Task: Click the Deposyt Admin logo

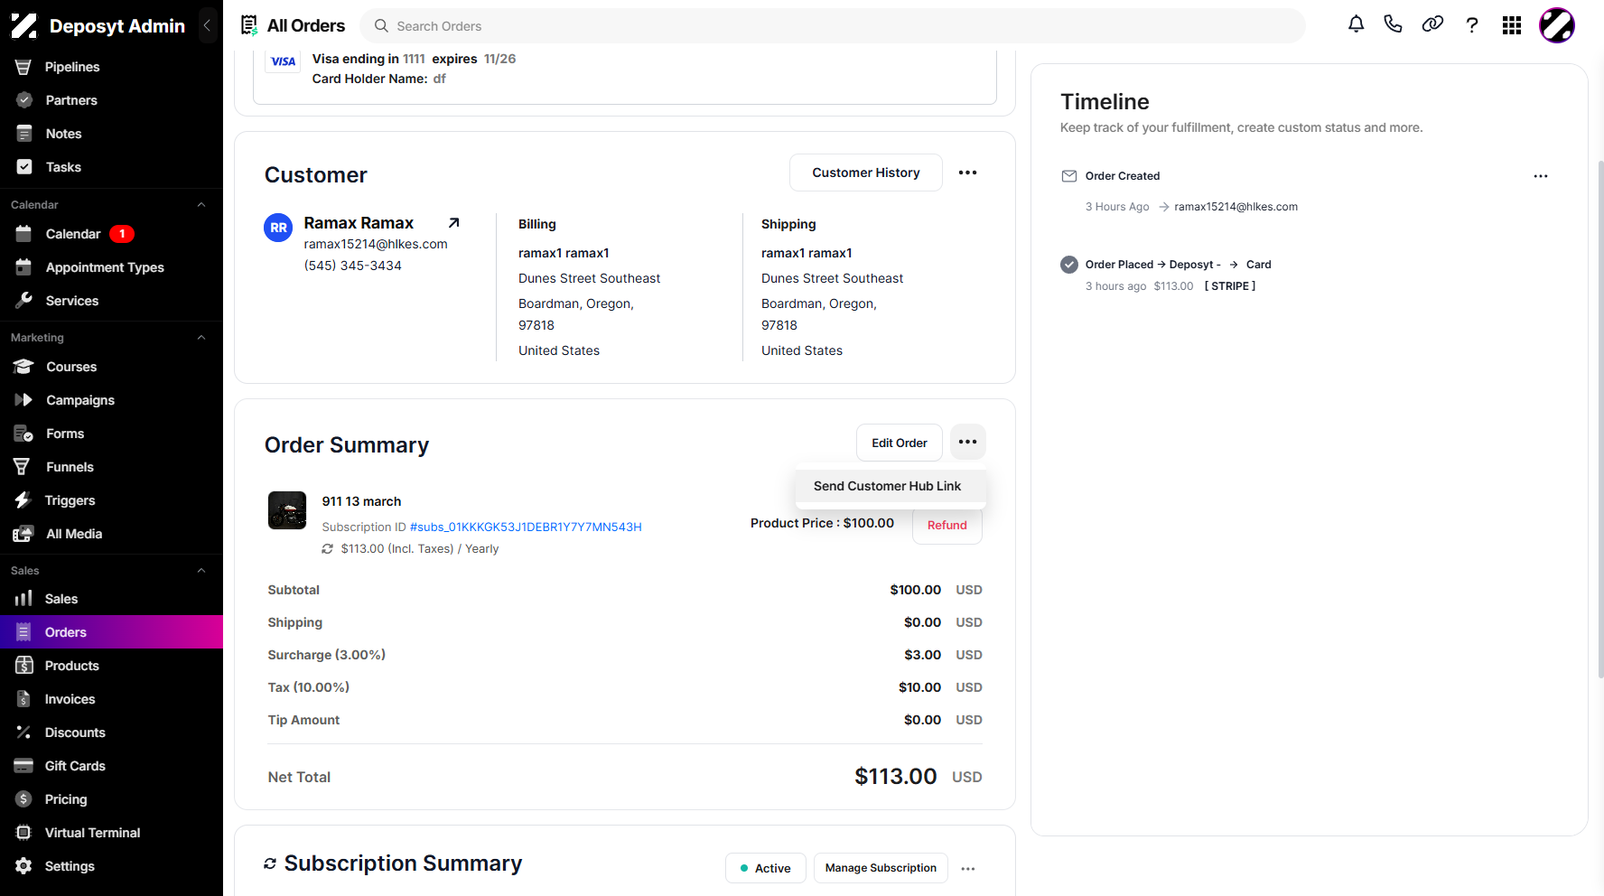Action: click(x=24, y=25)
